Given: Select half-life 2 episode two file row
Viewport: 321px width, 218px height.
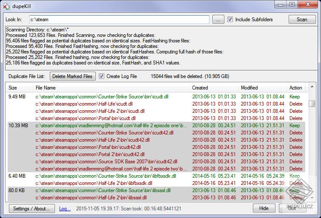Looking at the screenshot, I should 156,169.
